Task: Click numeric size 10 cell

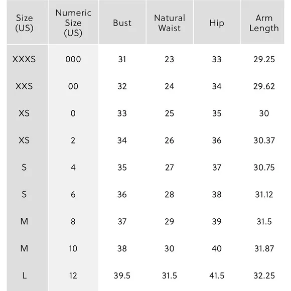Action: pyautogui.click(x=73, y=248)
